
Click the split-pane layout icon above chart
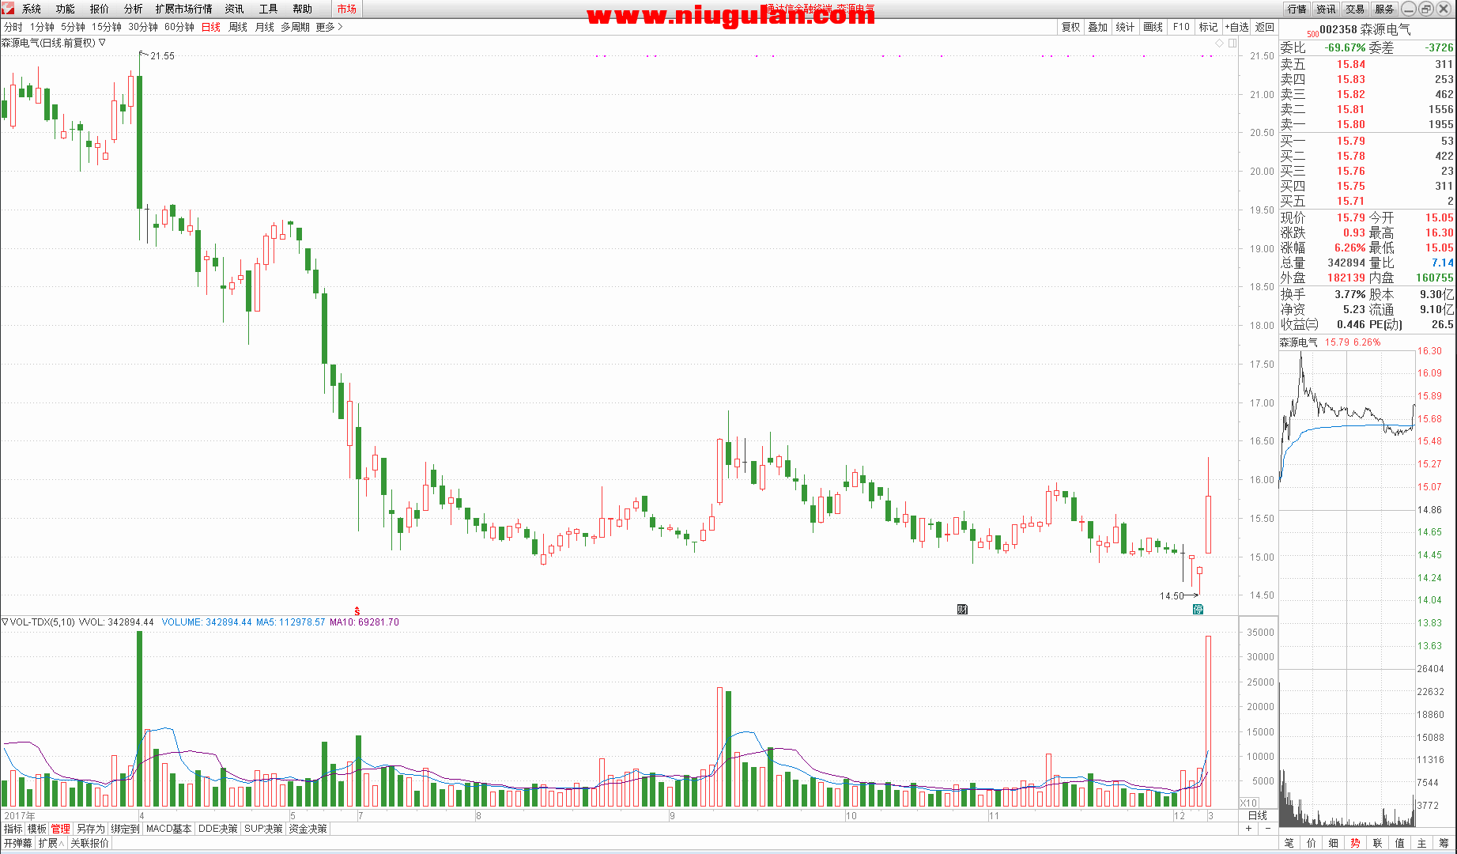[1232, 43]
